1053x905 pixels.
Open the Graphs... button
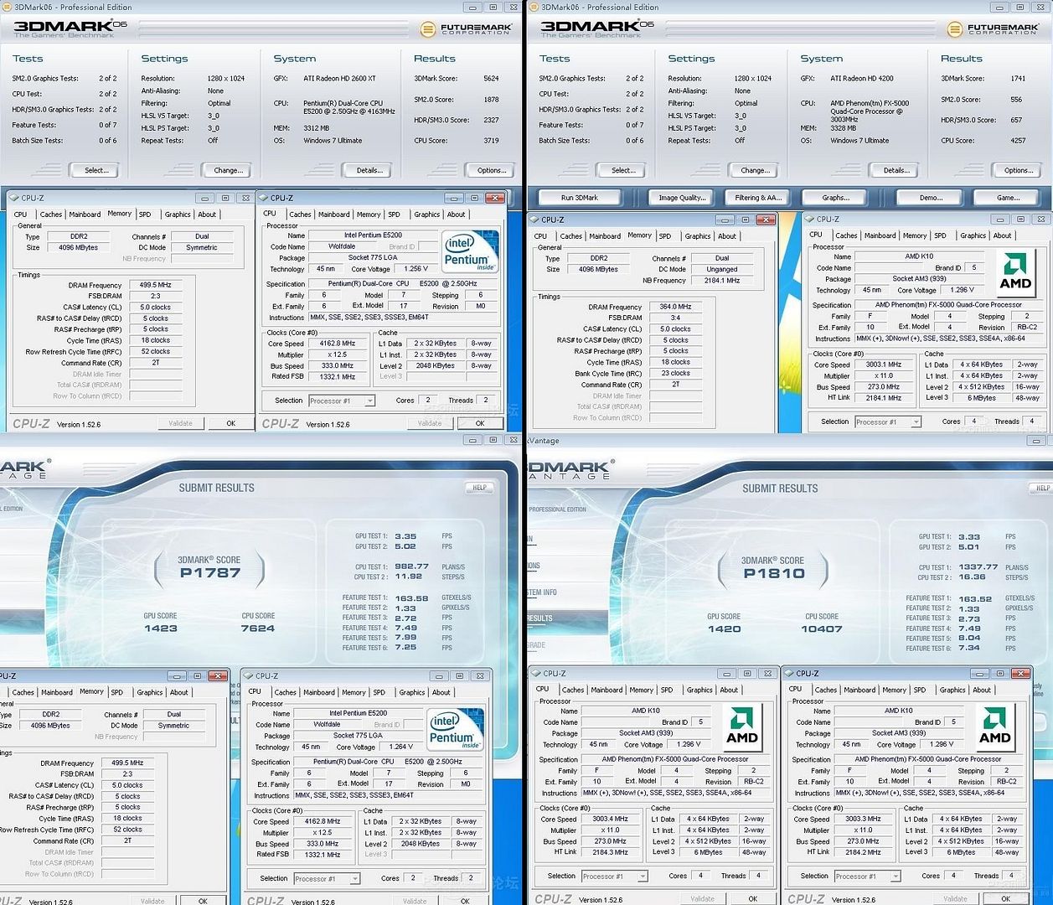[836, 198]
